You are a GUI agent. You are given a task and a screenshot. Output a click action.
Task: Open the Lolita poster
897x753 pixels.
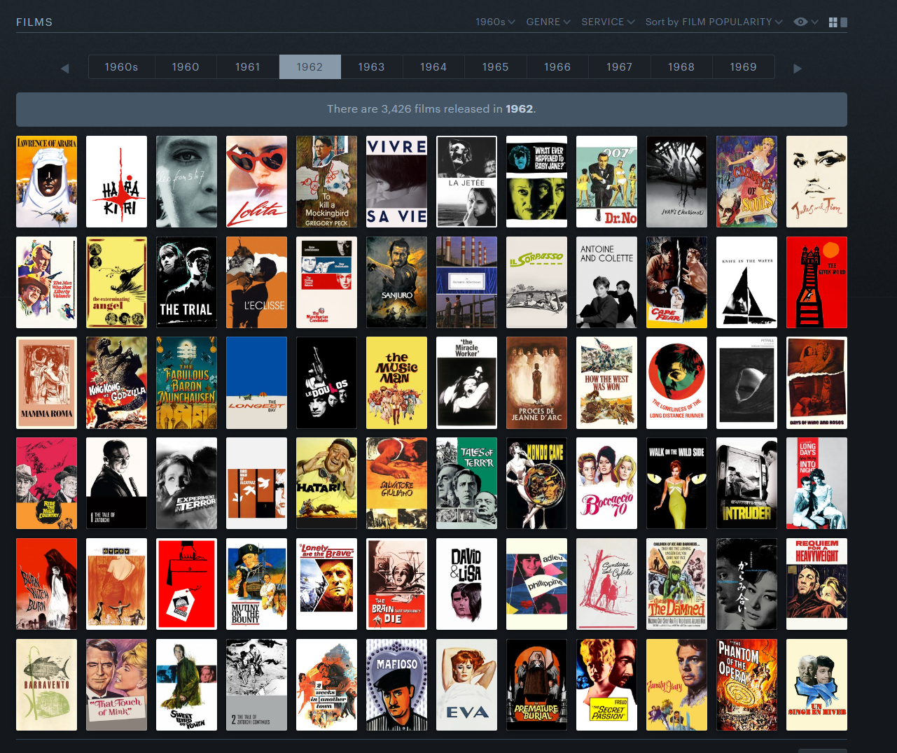tap(257, 182)
